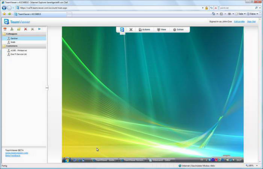Click the browser search box
Image resolution: width=263 pixels, height=169 pixels.
pyautogui.click(x=236, y=8)
